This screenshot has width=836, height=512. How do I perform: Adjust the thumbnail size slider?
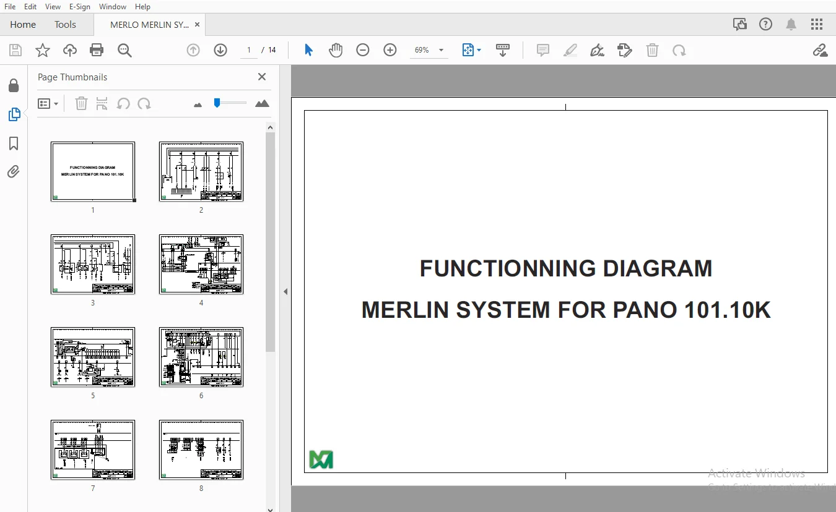tap(217, 103)
